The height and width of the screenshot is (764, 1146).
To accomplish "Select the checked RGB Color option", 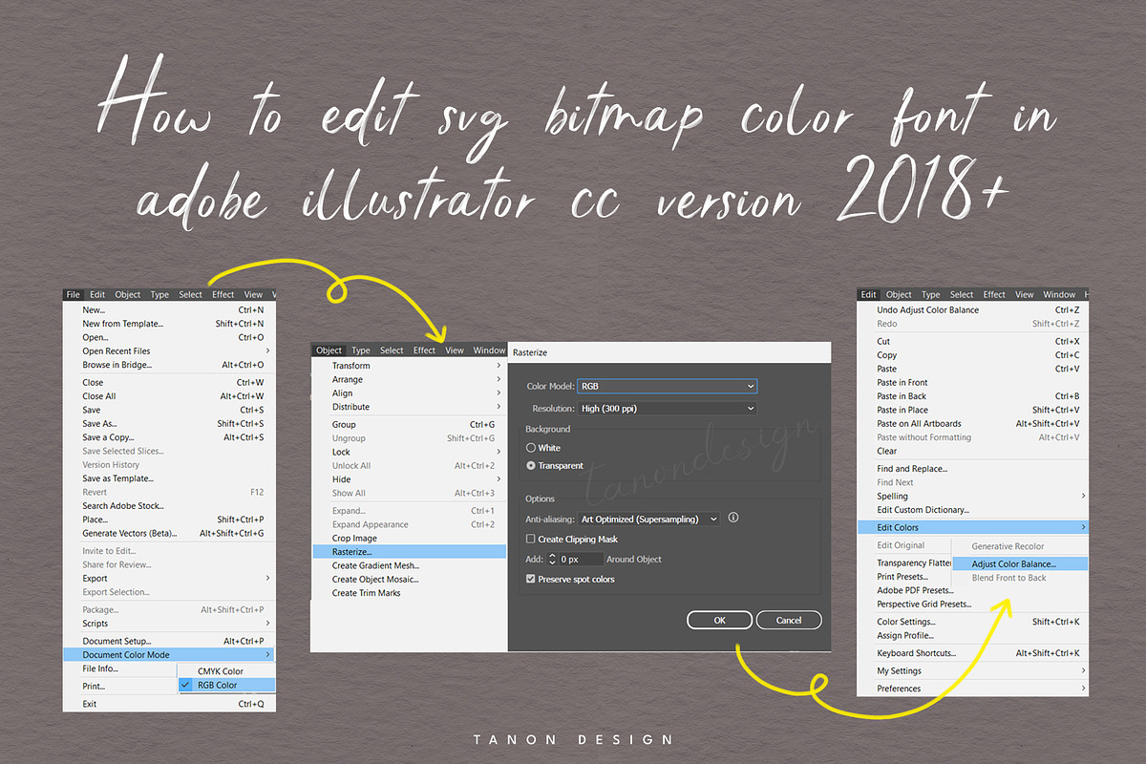I will [227, 685].
